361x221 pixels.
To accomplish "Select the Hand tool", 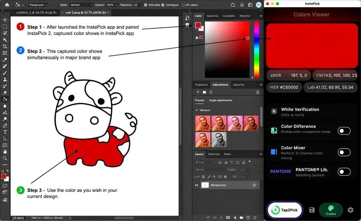I will pyautogui.click(x=5, y=152).
